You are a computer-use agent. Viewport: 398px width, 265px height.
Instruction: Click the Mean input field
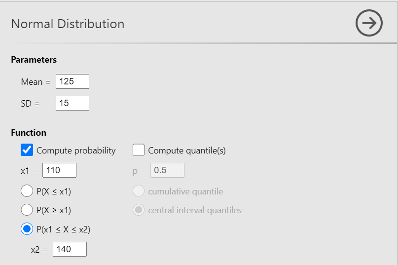72,81
